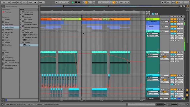Expand the Drive & Color folder
The height and width of the screenshot is (107, 190).
coord(21,15)
